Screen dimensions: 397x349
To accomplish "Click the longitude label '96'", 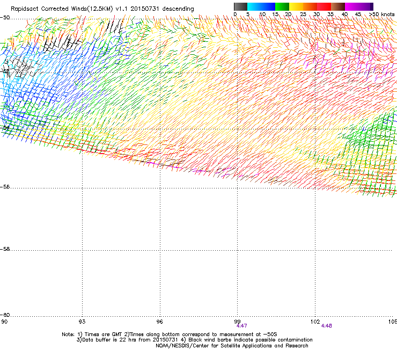I will click(x=159, y=322).
